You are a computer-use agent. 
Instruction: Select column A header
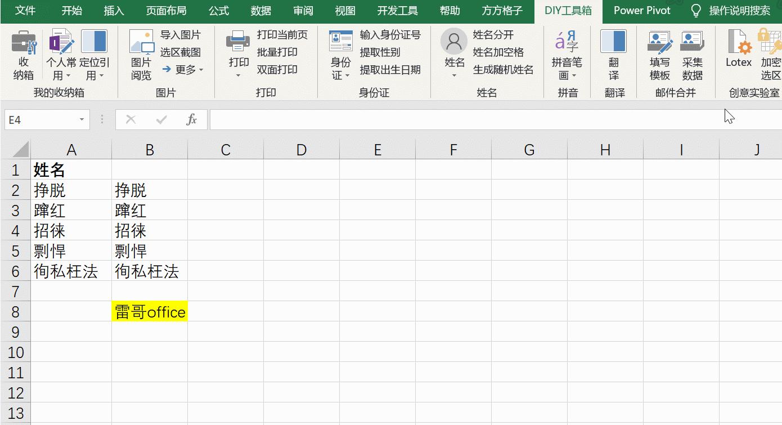[x=71, y=149]
